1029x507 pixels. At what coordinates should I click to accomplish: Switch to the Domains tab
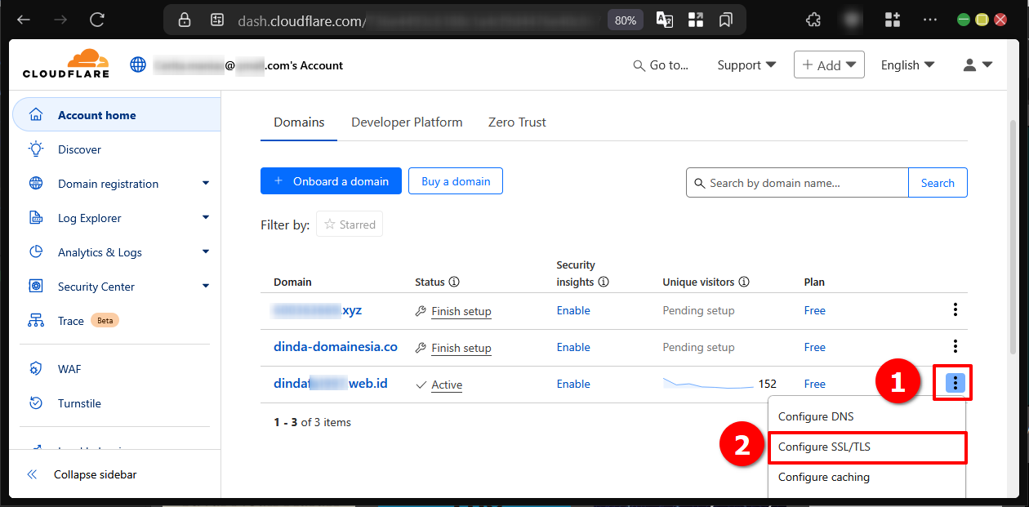pyautogui.click(x=299, y=122)
